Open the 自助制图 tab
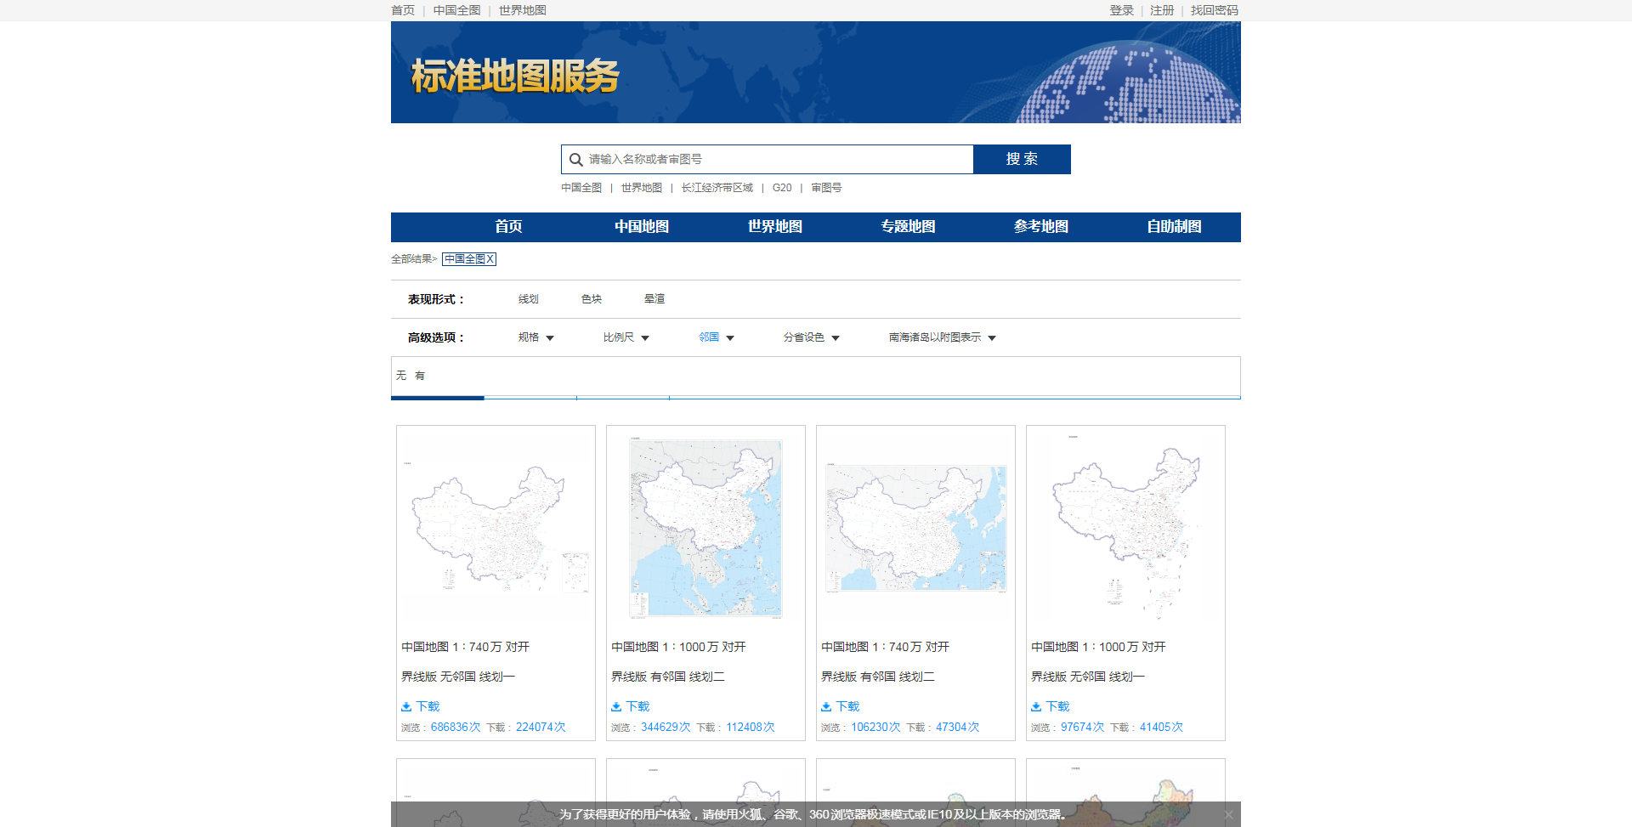This screenshot has height=827, width=1632. (1175, 227)
